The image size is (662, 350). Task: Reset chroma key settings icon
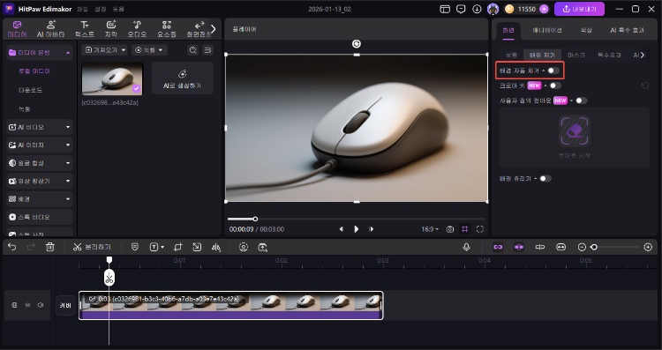tap(645, 86)
